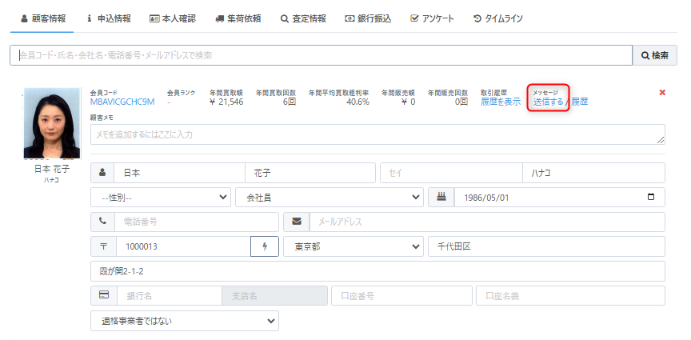The width and height of the screenshot is (691, 340).
Task: Click the 履歴を表示 transaction history link
Action: [x=500, y=102]
